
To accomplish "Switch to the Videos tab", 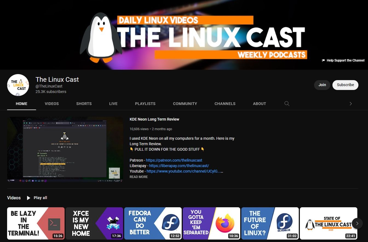I will click(x=52, y=104).
